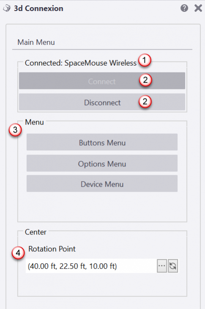Open rotation point picker via ellipsis button
The width and height of the screenshot is (205, 309).
point(162,266)
